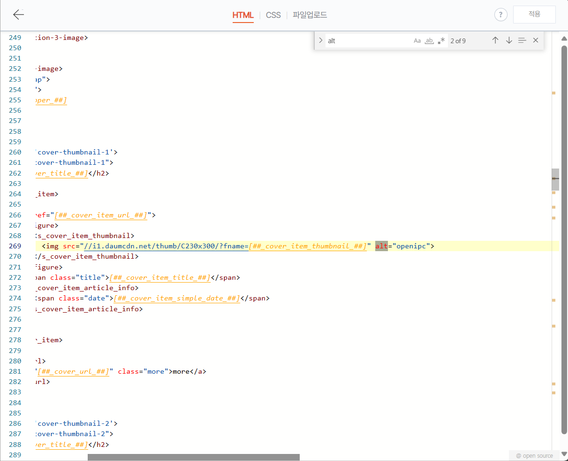Image resolution: width=568 pixels, height=461 pixels.
Task: Click the [##_cover_item_title_##] placeholder
Action: (x=160, y=277)
